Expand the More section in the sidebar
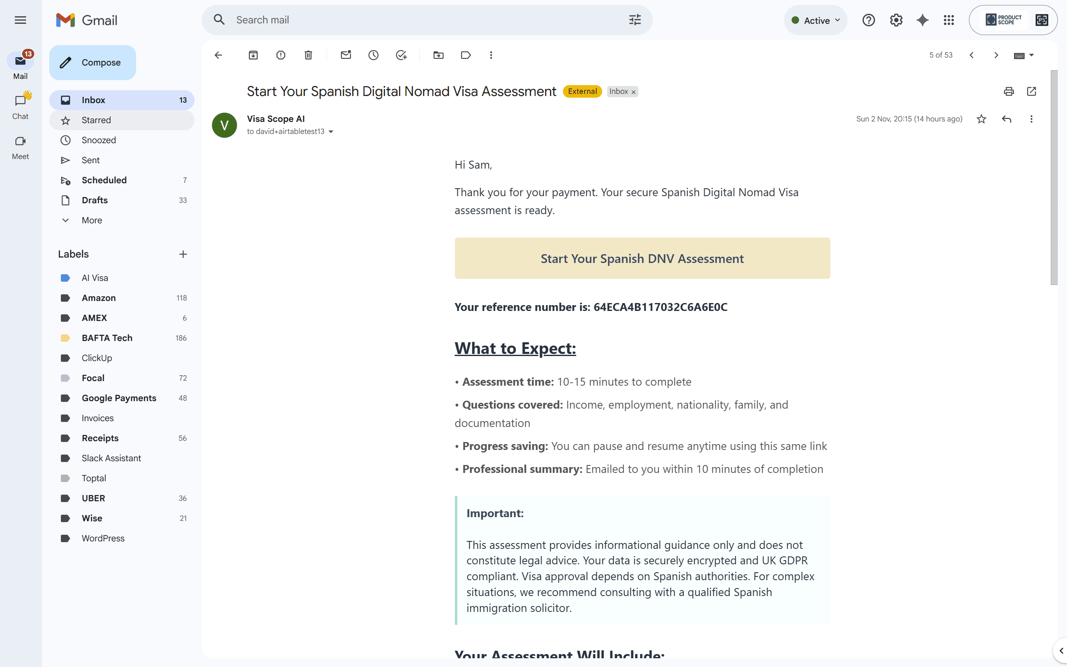This screenshot has width=1067, height=667. (x=92, y=220)
